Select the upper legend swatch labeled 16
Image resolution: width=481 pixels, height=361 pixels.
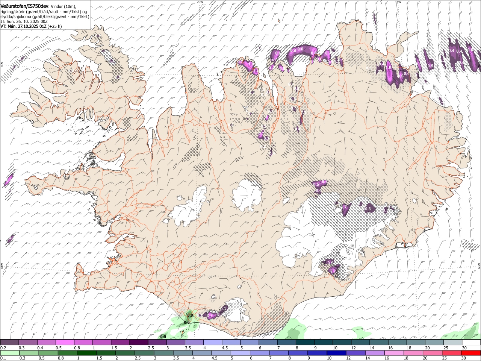coord(398,343)
